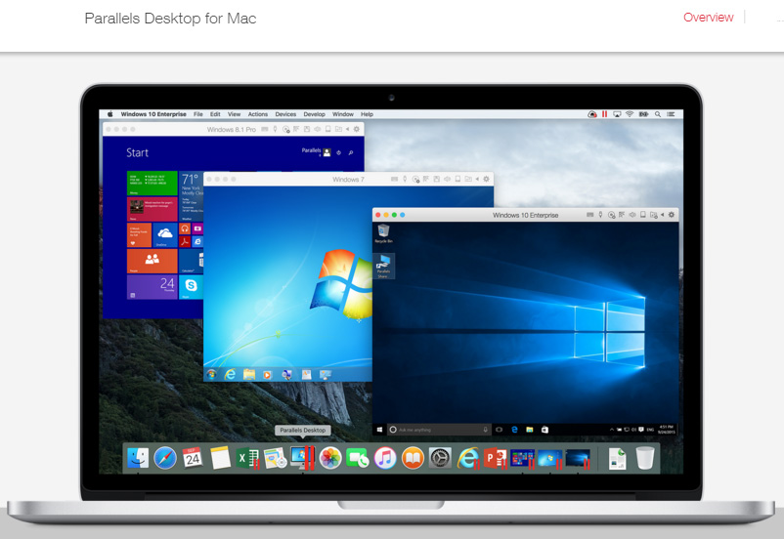This screenshot has height=539, width=784.
Task: Open the Calendar app in the Dock
Action: point(193,458)
